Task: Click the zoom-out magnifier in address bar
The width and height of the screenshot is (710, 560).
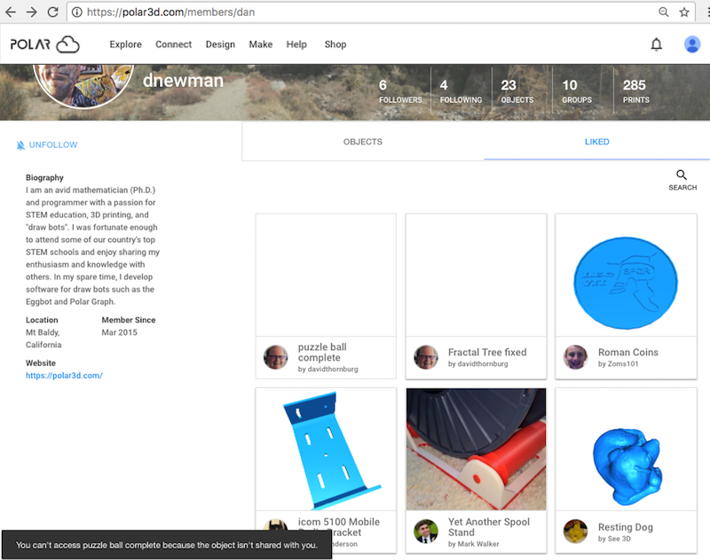Action: (x=663, y=12)
